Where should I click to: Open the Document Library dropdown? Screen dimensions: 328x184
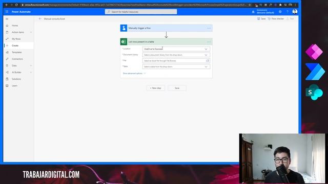click(176, 55)
